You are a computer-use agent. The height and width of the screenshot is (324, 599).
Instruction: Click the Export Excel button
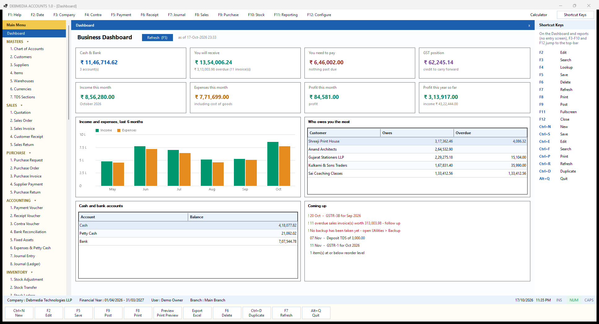point(197,313)
